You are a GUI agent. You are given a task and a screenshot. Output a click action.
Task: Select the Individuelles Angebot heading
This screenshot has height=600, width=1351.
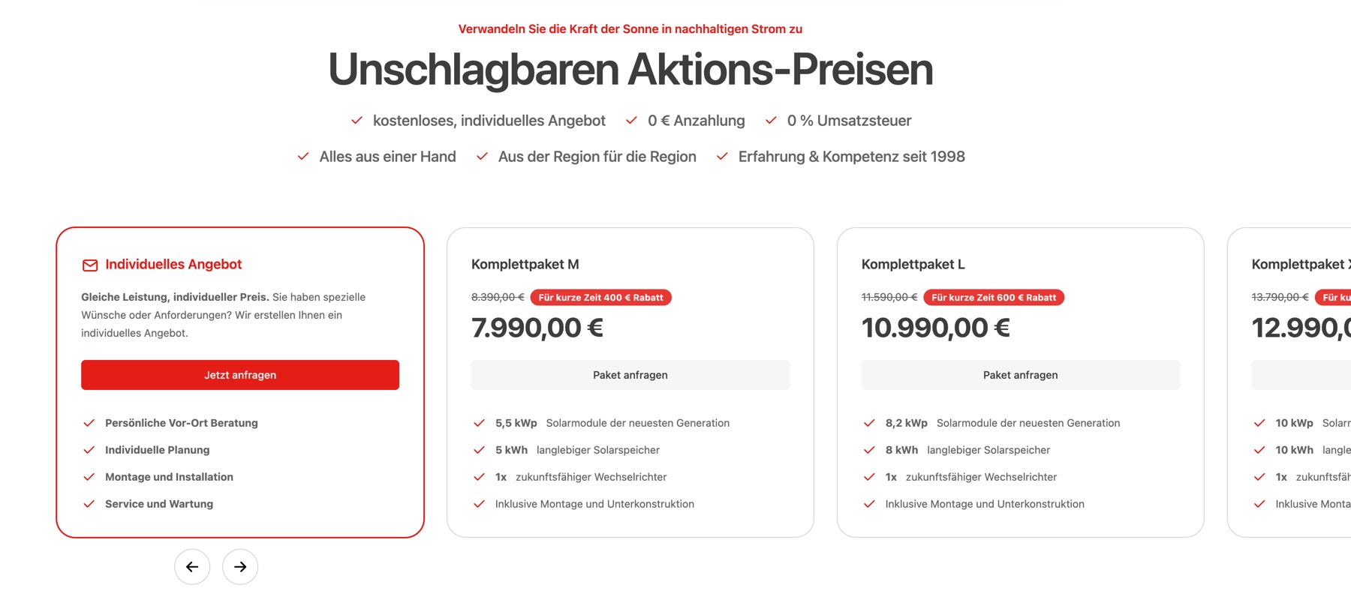tap(173, 265)
